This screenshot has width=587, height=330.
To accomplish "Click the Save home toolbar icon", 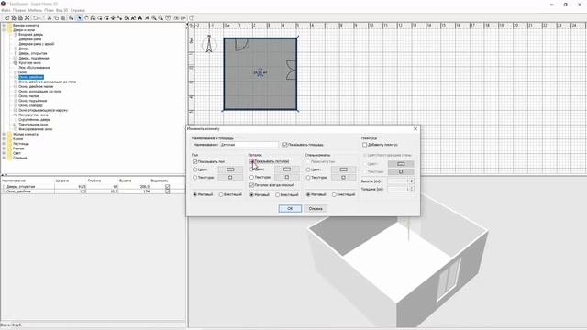I will tap(20, 17).
